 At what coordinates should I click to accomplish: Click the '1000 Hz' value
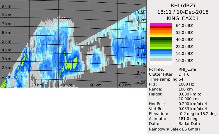(186, 84)
